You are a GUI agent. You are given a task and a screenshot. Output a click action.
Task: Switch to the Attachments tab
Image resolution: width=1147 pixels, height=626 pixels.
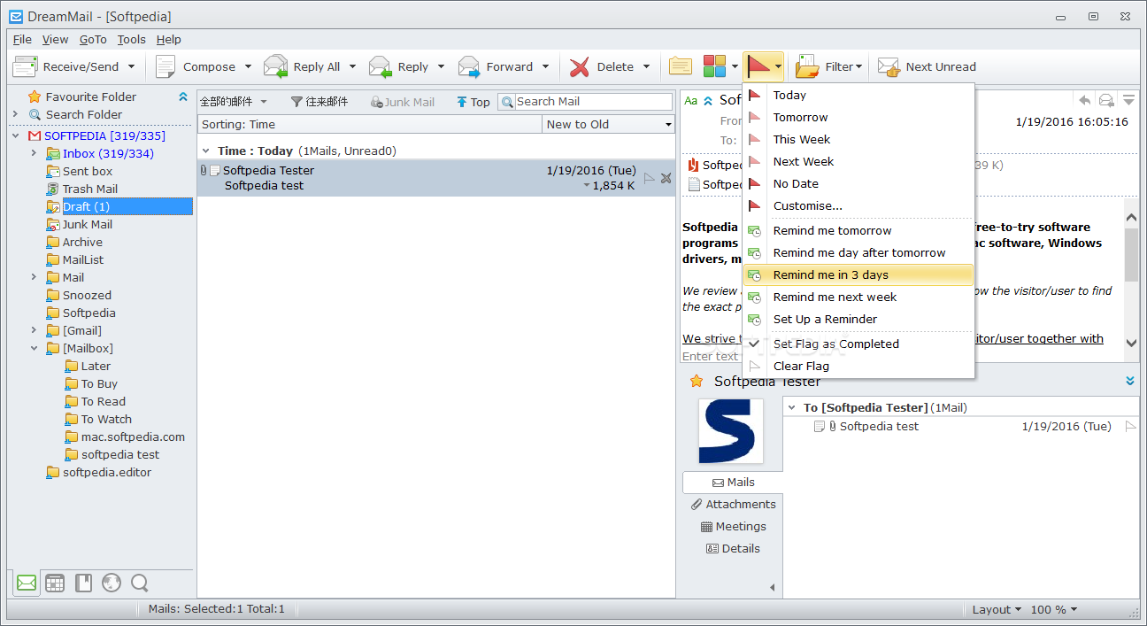[x=733, y=504]
